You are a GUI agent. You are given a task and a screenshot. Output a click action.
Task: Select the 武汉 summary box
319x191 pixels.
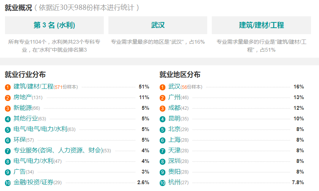tap(158, 25)
